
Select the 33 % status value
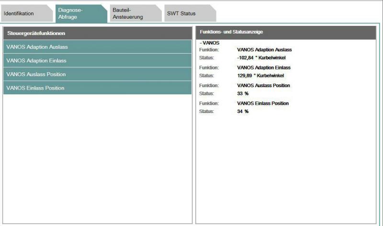click(x=243, y=93)
